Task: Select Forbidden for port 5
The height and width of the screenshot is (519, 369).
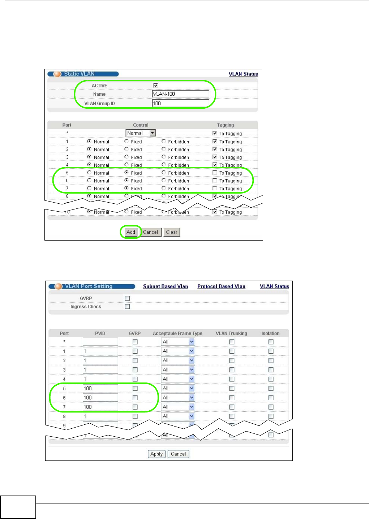Action: 164,173
